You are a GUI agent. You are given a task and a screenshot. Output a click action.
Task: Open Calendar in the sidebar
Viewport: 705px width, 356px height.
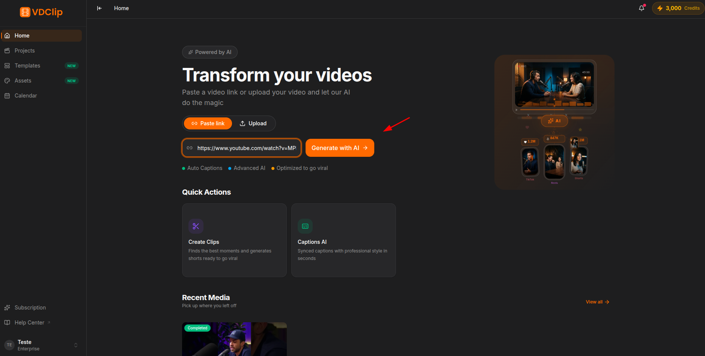[41, 96]
